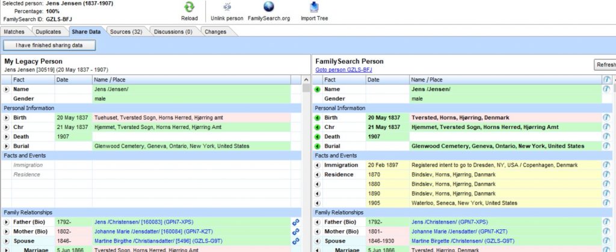
Task: Click the Import Tree icon
Action: coord(314,7)
